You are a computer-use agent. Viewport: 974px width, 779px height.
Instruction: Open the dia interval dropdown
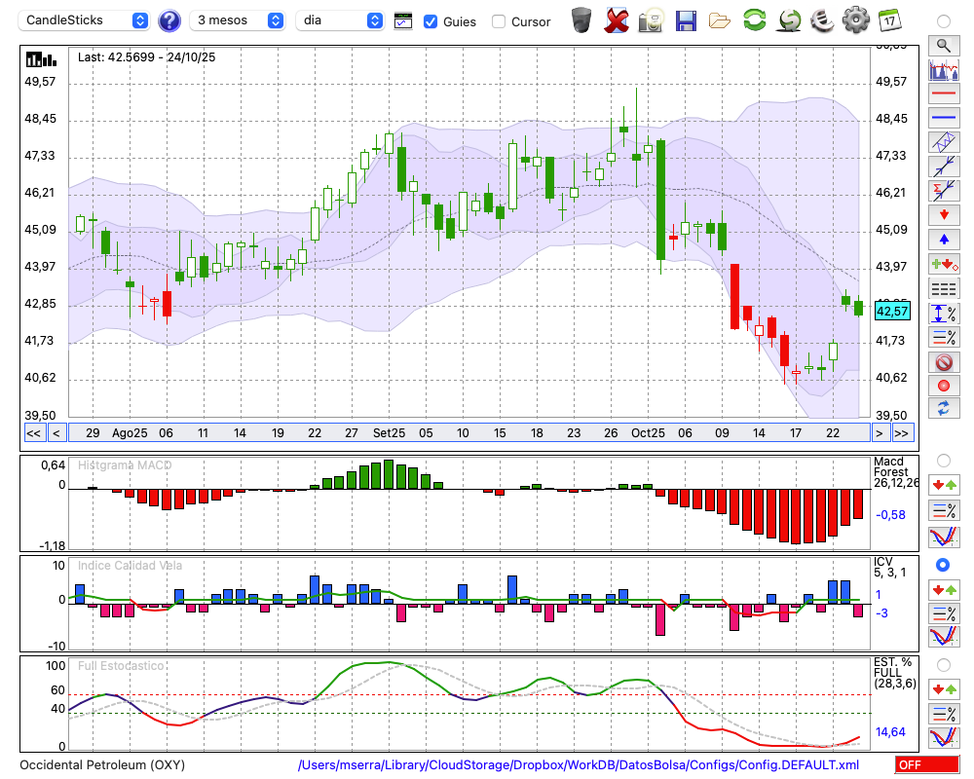pyautogui.click(x=340, y=20)
